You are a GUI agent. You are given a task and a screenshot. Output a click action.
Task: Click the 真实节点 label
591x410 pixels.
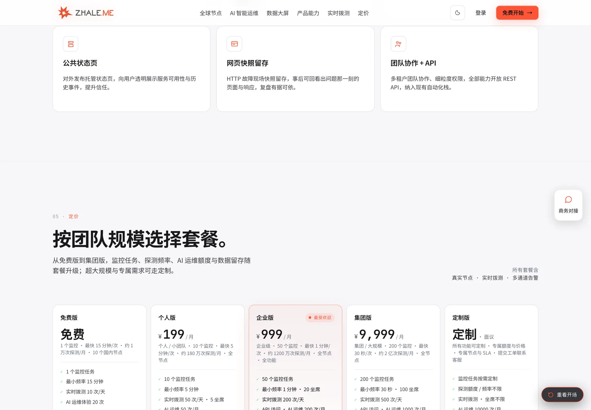[x=462, y=278]
